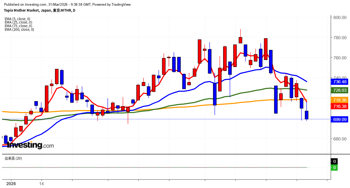This screenshot has height=188, width=350.
Task: Click the 680.00 price axis label
Action: tap(340, 139)
